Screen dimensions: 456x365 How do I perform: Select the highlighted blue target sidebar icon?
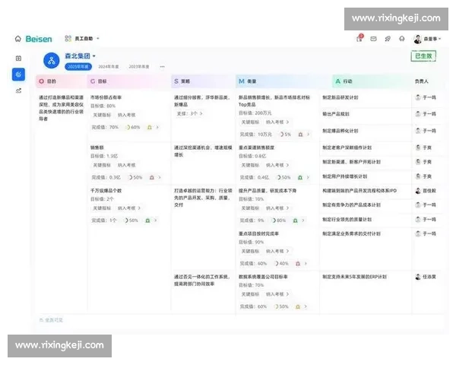click(x=18, y=75)
